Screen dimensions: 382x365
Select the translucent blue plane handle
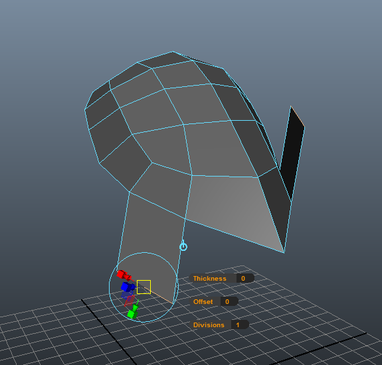click(127, 295)
